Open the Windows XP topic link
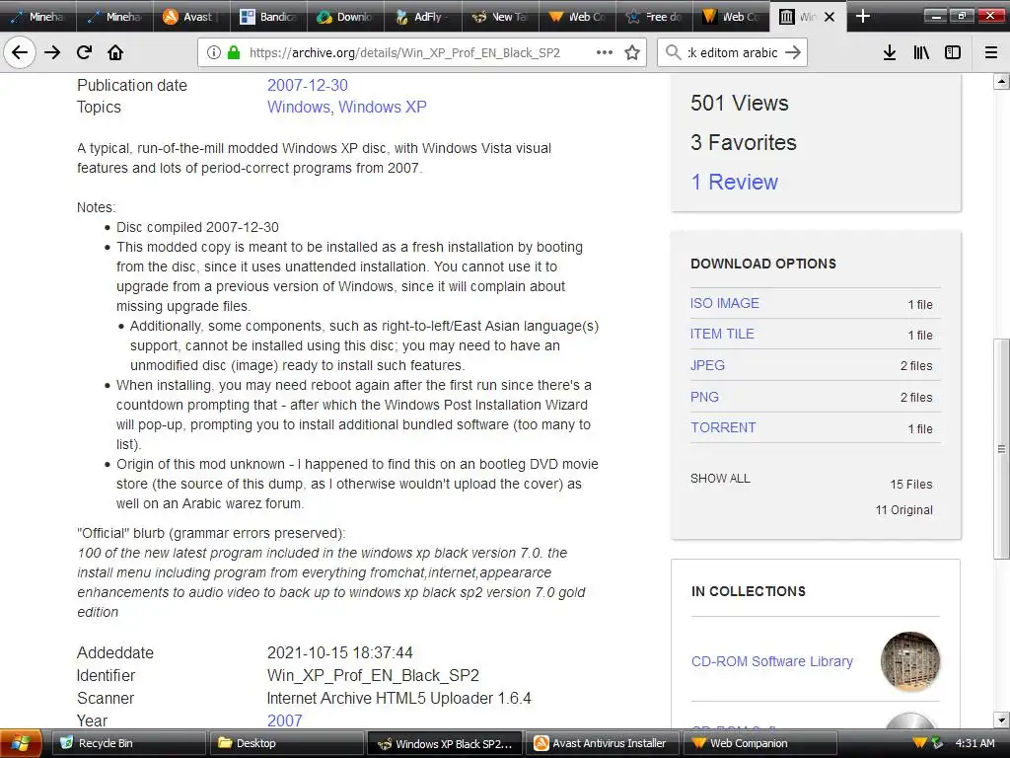The image size is (1010, 758). pos(383,107)
